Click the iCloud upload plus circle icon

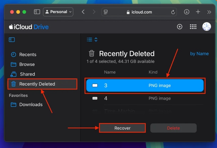click(x=180, y=27)
